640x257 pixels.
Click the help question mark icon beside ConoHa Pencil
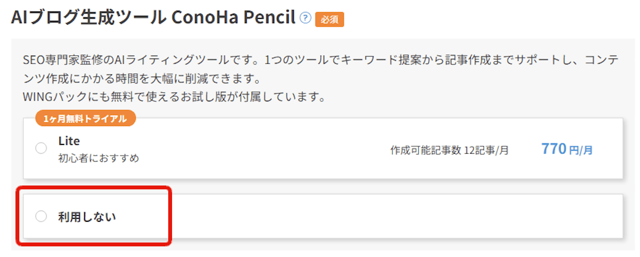305,18
